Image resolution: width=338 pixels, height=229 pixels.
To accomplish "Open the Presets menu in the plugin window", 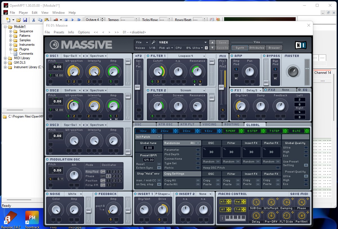I will (x=59, y=32).
